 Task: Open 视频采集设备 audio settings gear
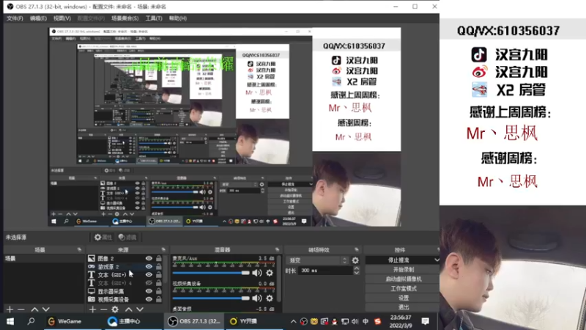pos(270,298)
